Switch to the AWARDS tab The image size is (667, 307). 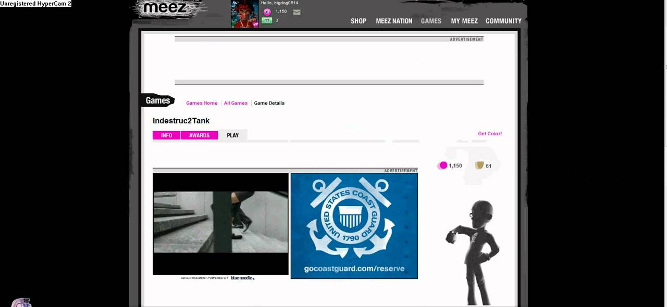tap(199, 135)
